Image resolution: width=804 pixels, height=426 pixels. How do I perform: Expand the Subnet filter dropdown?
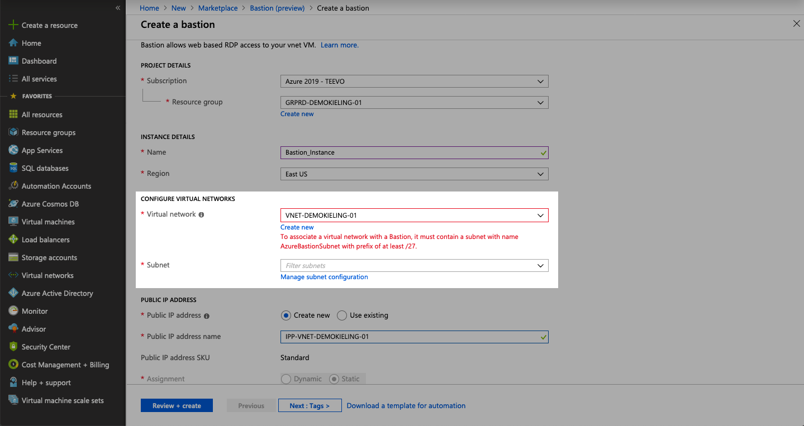coord(414,266)
